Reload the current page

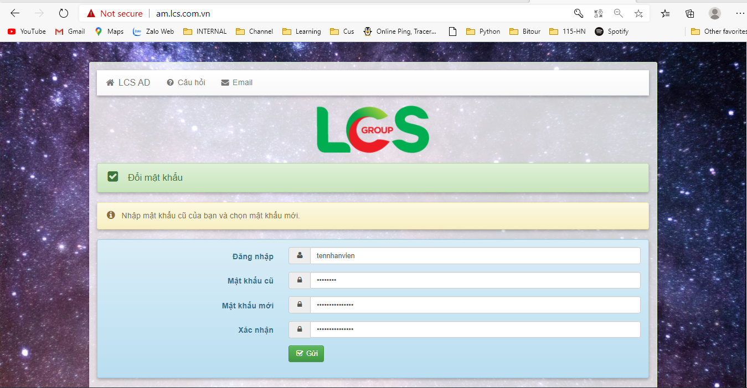tap(63, 13)
